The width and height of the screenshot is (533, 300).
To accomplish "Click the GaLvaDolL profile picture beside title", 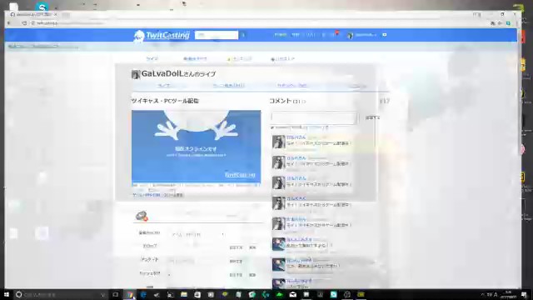I will 136,74.
